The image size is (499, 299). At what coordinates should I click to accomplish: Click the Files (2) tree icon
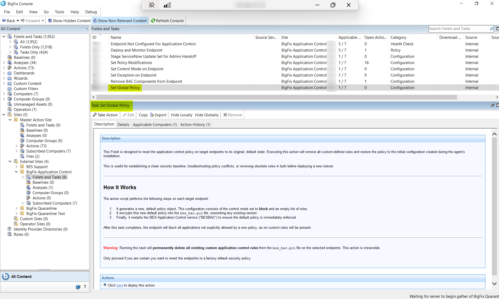[x=22, y=156]
